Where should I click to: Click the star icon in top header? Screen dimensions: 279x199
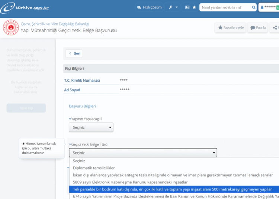pyautogui.click(x=194, y=7)
